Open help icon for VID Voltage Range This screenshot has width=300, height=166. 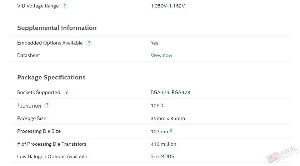pos(65,6)
